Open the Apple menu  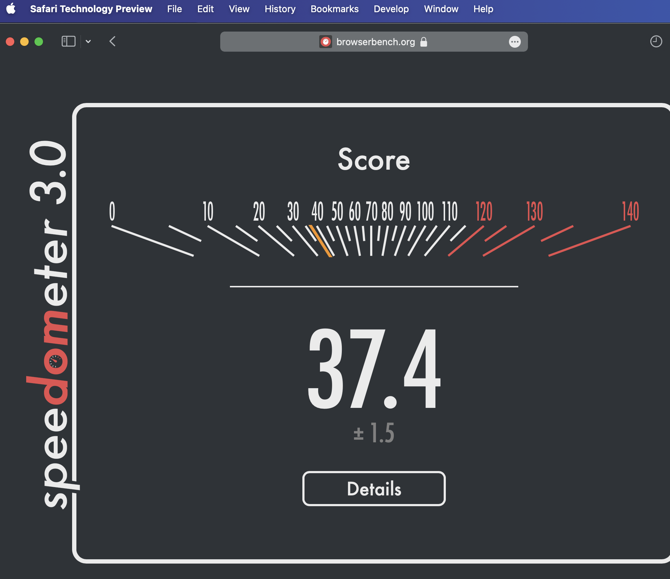click(x=11, y=9)
